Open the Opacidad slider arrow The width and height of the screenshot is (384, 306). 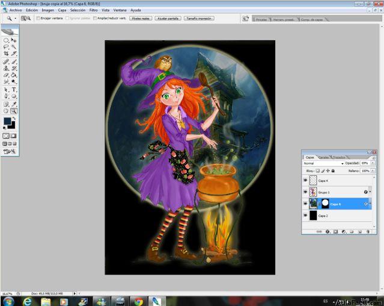coord(373,163)
